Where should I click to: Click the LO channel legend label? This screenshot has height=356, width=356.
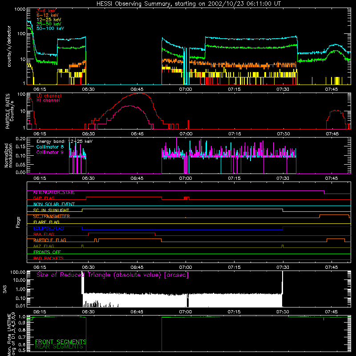coord(49,96)
